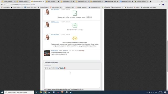168x94 pixels.
Task: Open the Chrome profile avatar
Action: tap(163, 5)
